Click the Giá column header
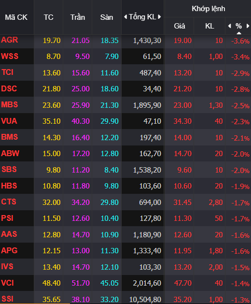 pyautogui.click(x=180, y=26)
